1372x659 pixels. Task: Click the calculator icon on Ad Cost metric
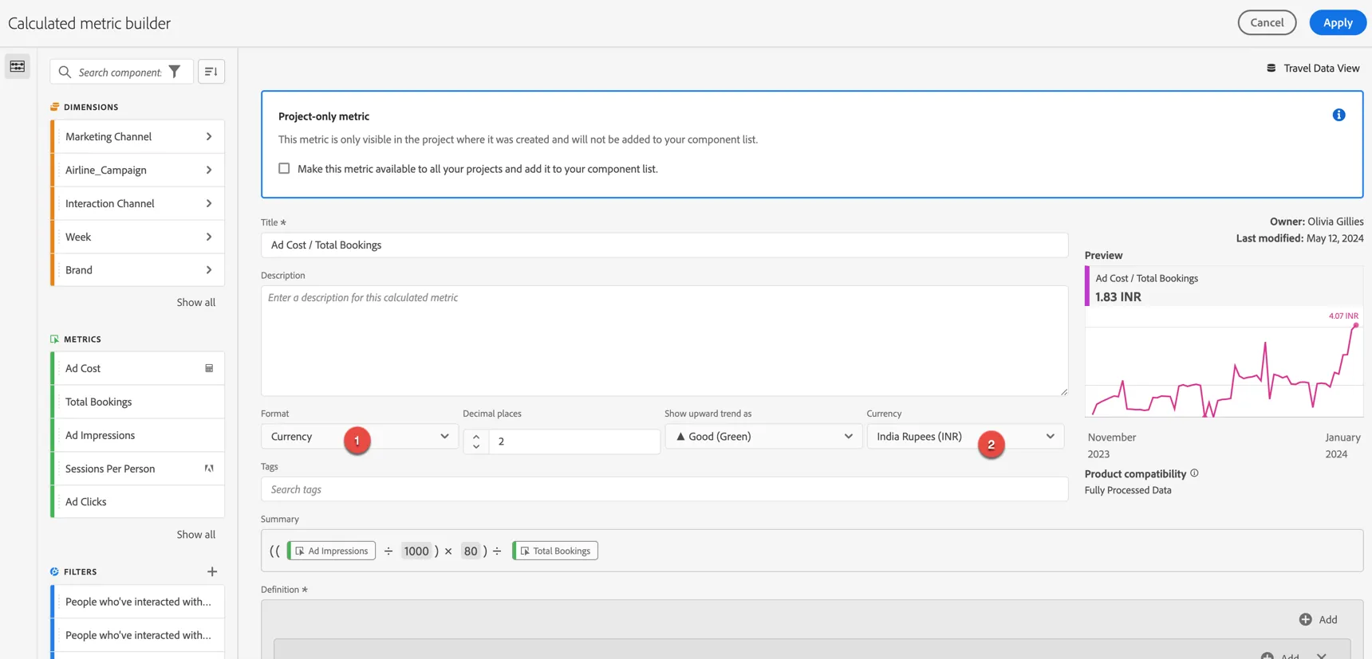[x=209, y=368]
